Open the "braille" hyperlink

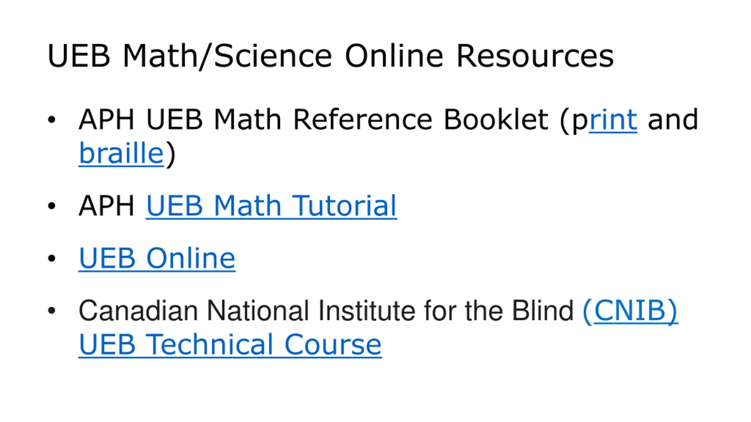(121, 153)
